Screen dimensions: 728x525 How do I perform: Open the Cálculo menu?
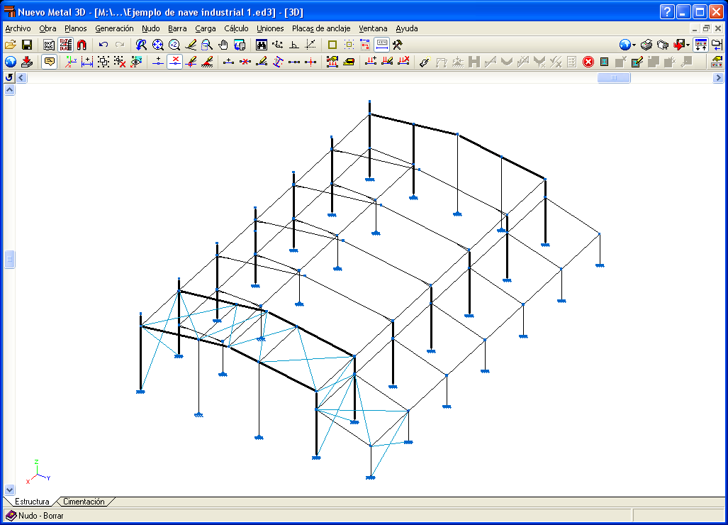236,28
